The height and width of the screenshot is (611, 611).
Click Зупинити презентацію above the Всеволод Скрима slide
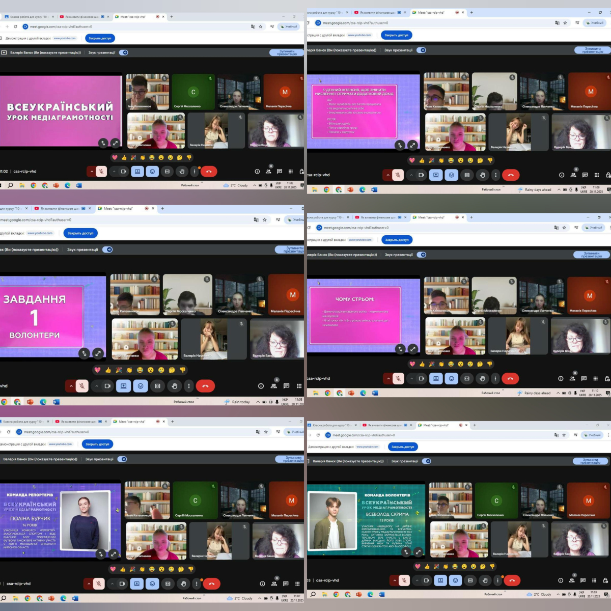click(590, 461)
